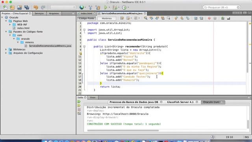
Task: Open the Debug Project dropdown arrow
Action: pos(119,7)
